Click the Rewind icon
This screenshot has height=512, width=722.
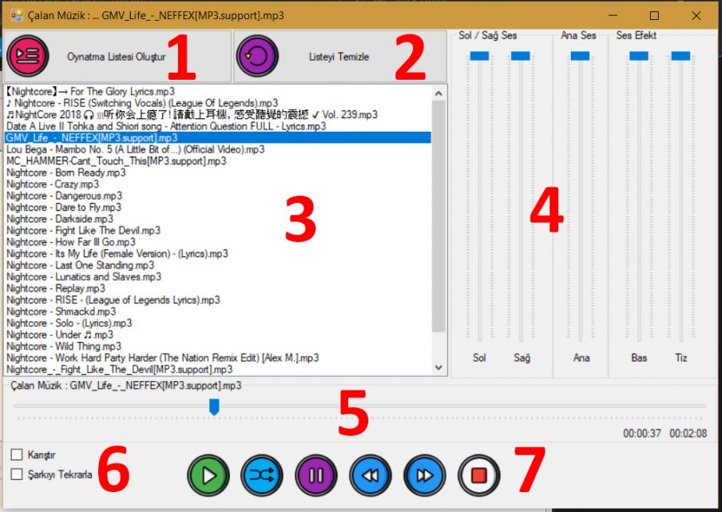coord(370,474)
